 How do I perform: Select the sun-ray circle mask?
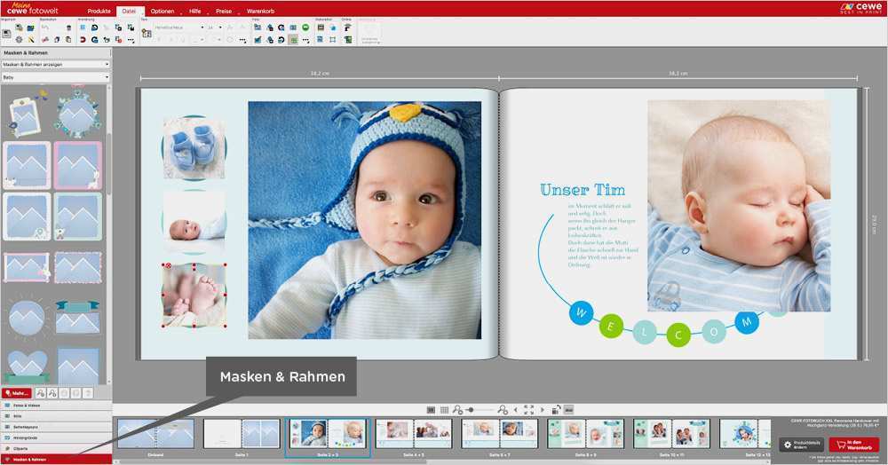click(x=26, y=318)
